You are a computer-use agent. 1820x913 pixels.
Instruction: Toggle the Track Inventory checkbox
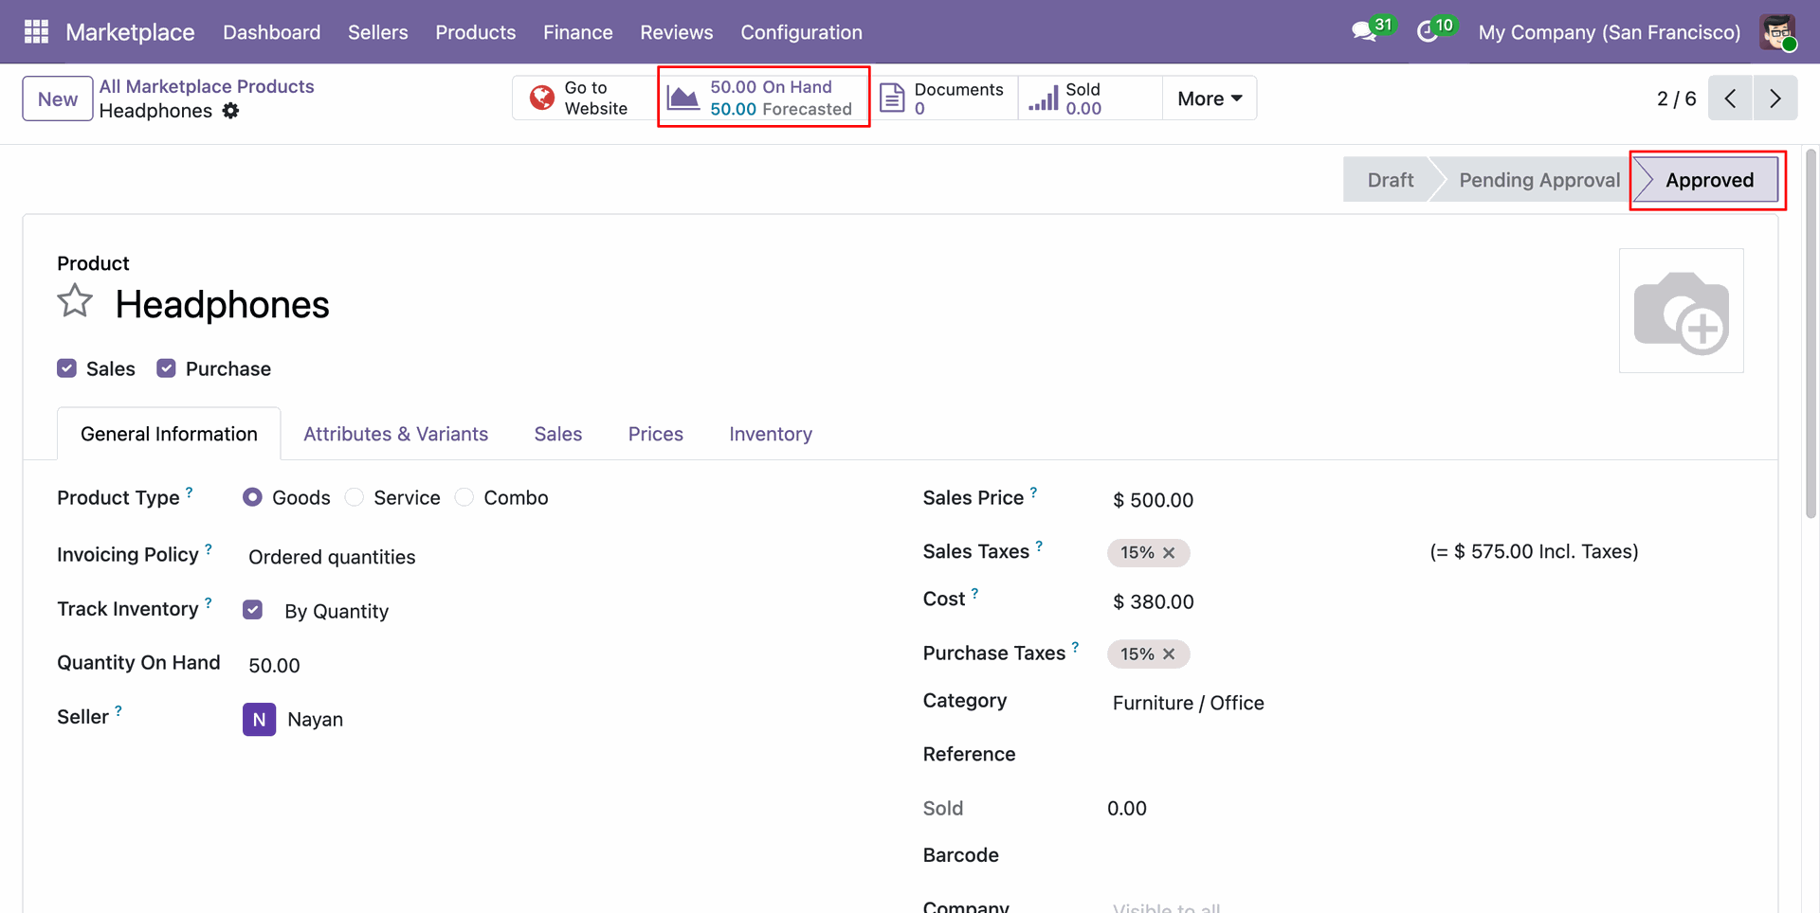pos(252,610)
